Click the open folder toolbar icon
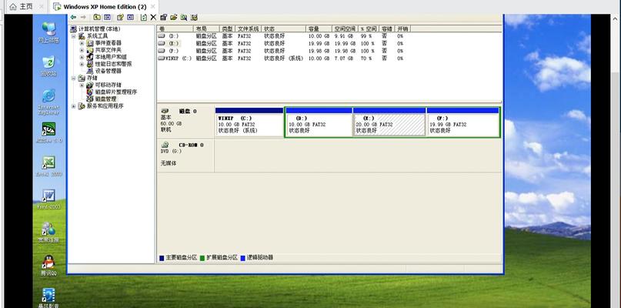This screenshot has height=308, width=621. [x=173, y=18]
